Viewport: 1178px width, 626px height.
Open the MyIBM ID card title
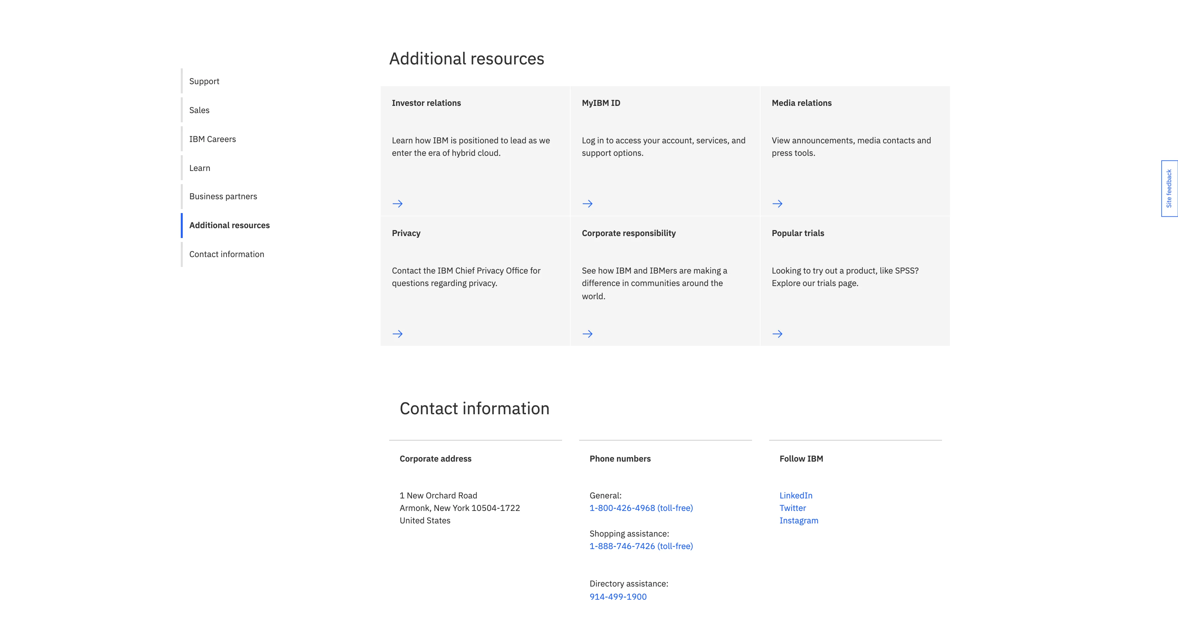click(x=601, y=103)
